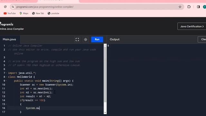Click the 'Online Java Compiler' subtitle text

tap(12, 29)
